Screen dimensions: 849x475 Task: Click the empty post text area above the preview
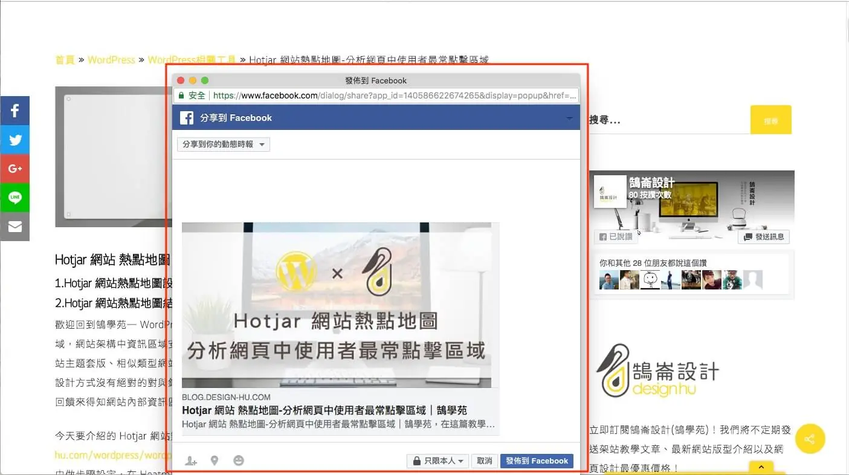[376, 190]
